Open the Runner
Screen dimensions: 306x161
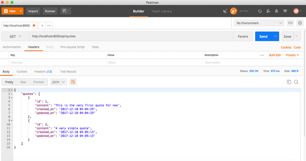[x=50, y=11]
